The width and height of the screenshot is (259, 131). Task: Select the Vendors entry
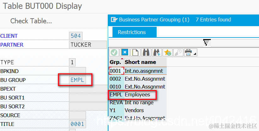coord(134,110)
